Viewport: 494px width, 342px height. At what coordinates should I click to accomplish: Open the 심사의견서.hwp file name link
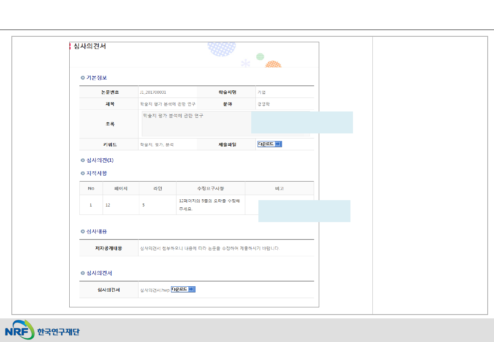tap(155, 290)
